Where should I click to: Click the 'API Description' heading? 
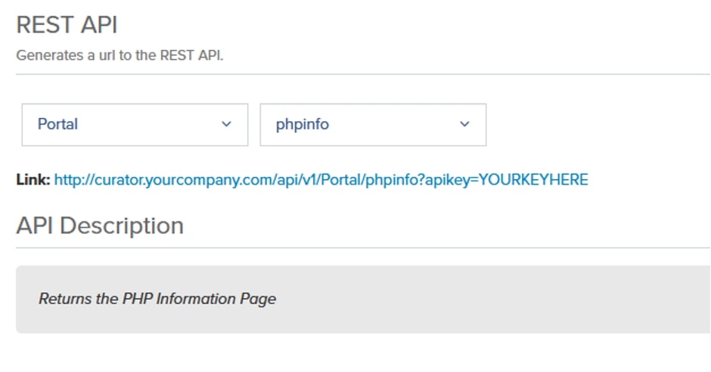[x=100, y=225]
